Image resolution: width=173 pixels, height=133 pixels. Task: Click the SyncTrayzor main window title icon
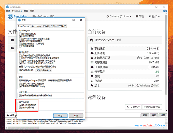click(x=7, y=7)
